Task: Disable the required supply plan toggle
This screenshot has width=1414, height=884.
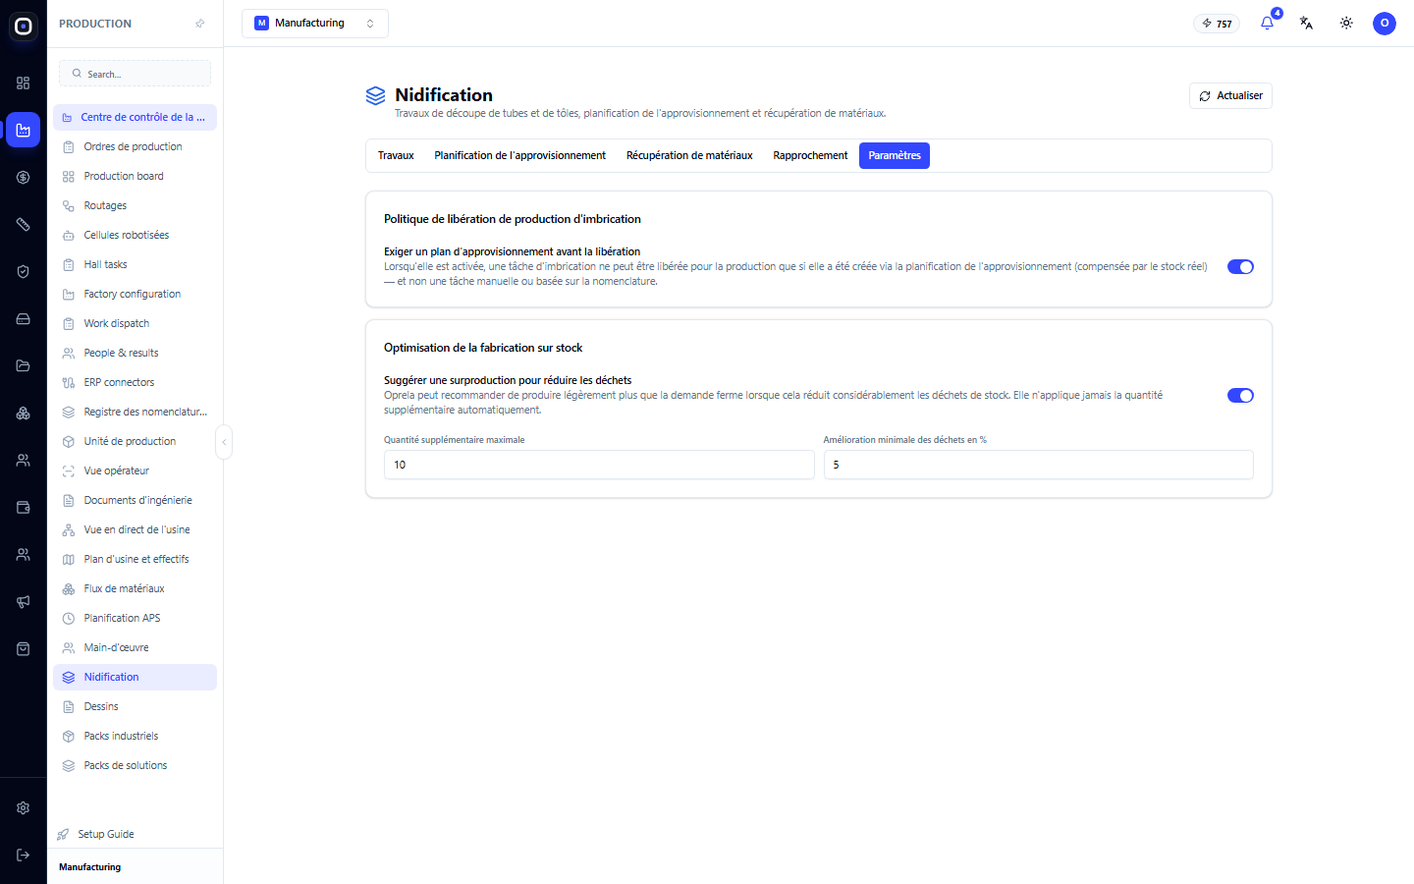Action: [1240, 266]
